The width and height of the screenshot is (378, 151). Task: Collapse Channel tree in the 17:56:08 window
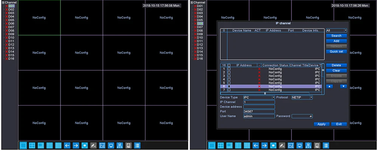tap(3, 2)
